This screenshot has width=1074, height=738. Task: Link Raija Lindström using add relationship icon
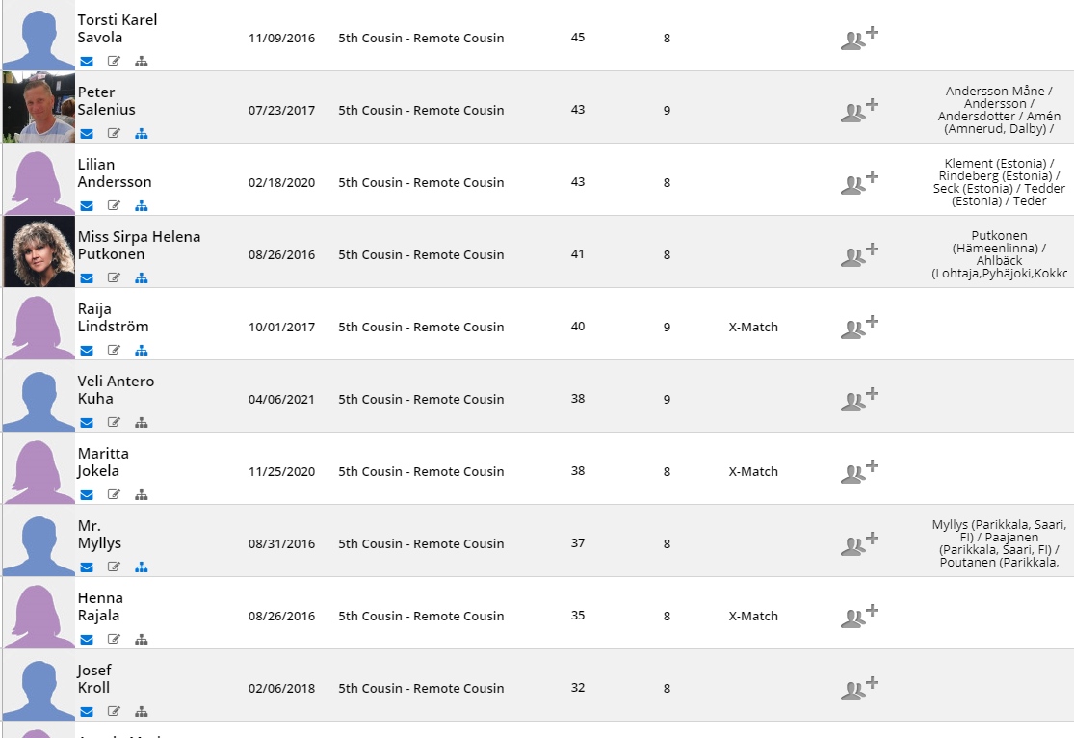tap(859, 328)
